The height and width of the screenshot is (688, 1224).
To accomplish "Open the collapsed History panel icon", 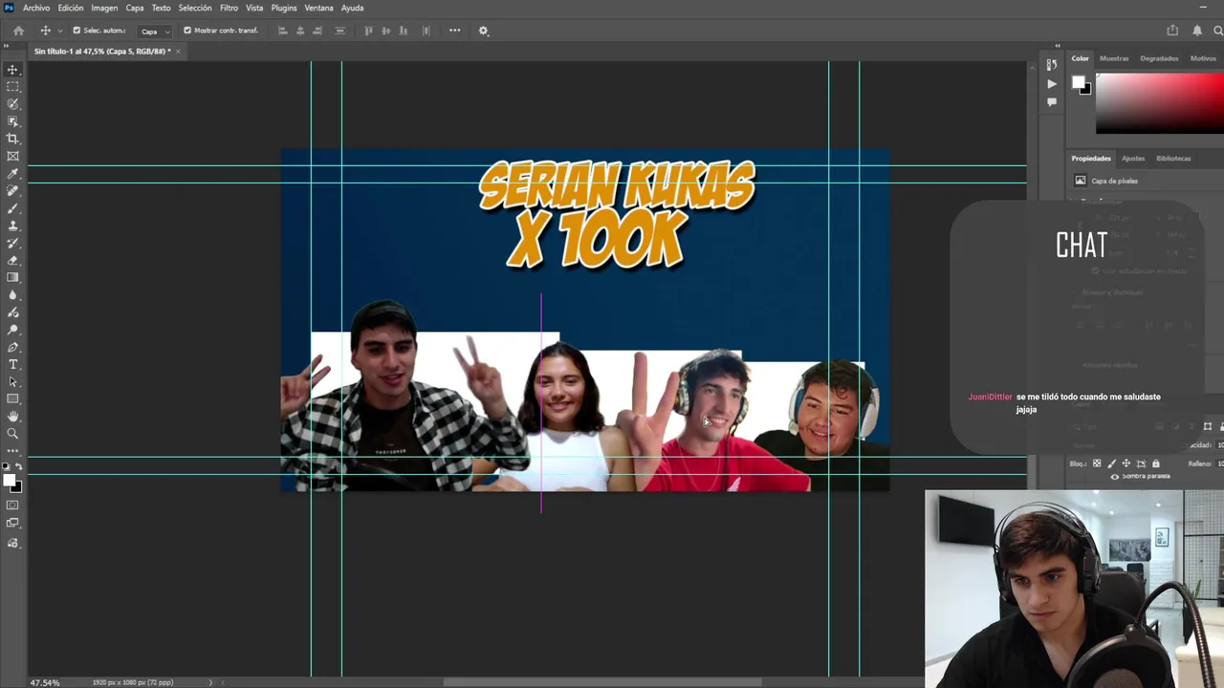I will pyautogui.click(x=1052, y=65).
